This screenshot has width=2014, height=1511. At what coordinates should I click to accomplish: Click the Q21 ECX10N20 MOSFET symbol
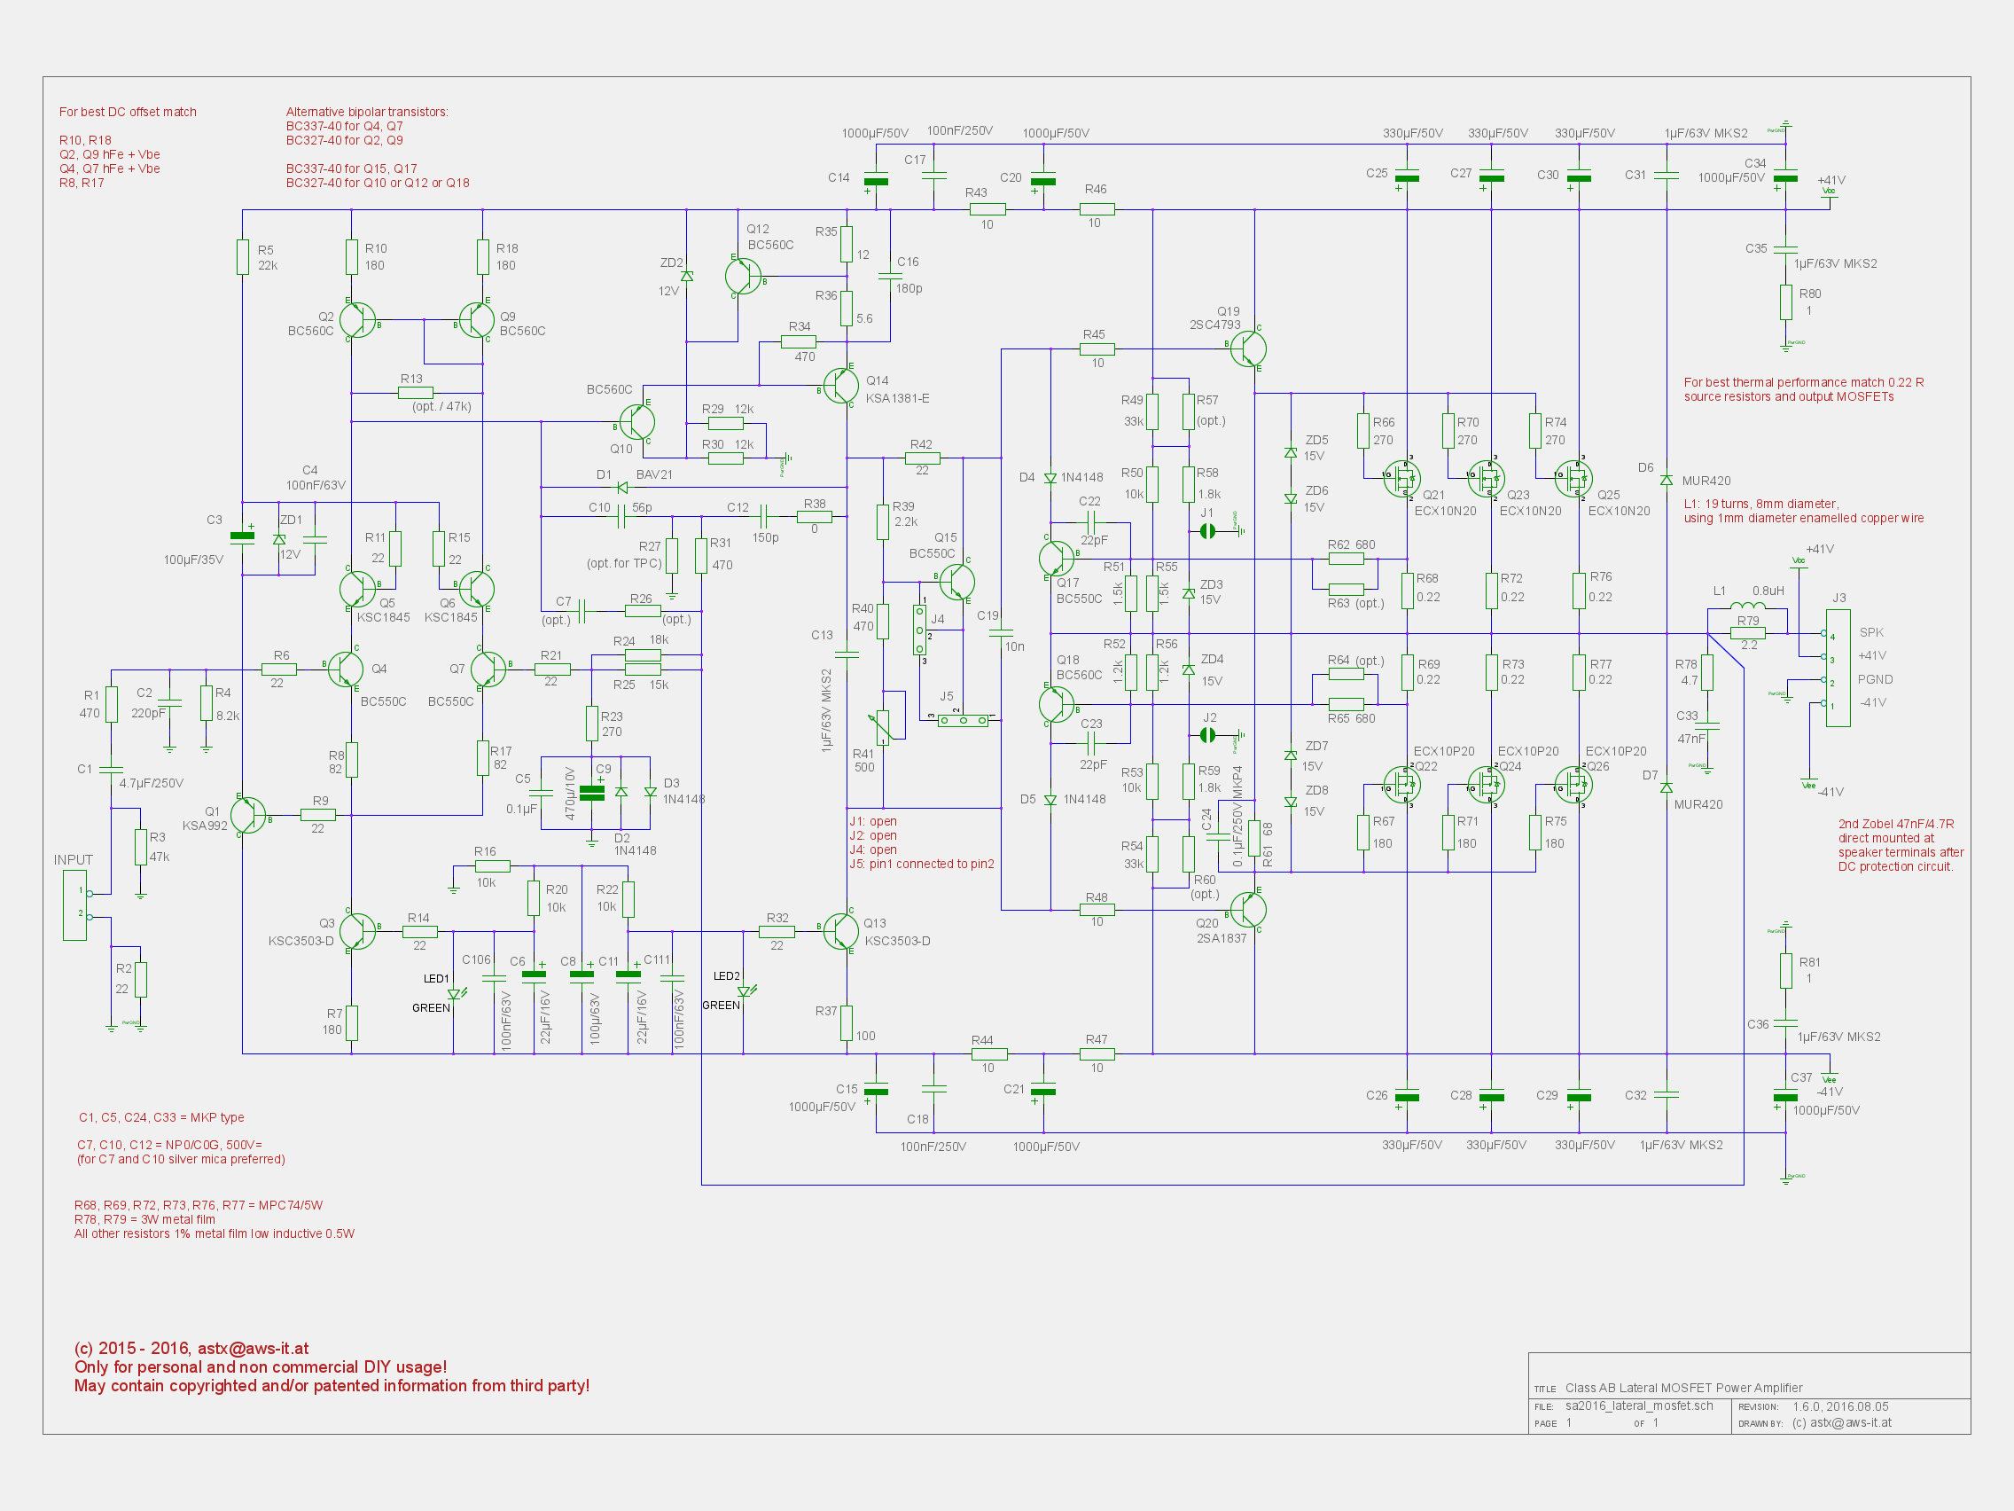[1402, 478]
